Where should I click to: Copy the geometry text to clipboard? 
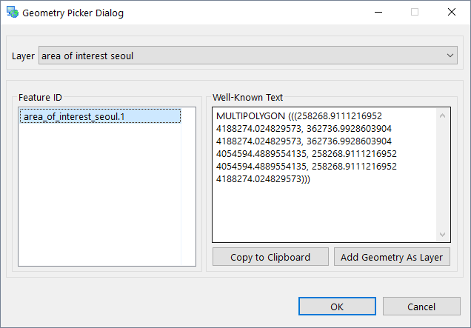point(270,257)
